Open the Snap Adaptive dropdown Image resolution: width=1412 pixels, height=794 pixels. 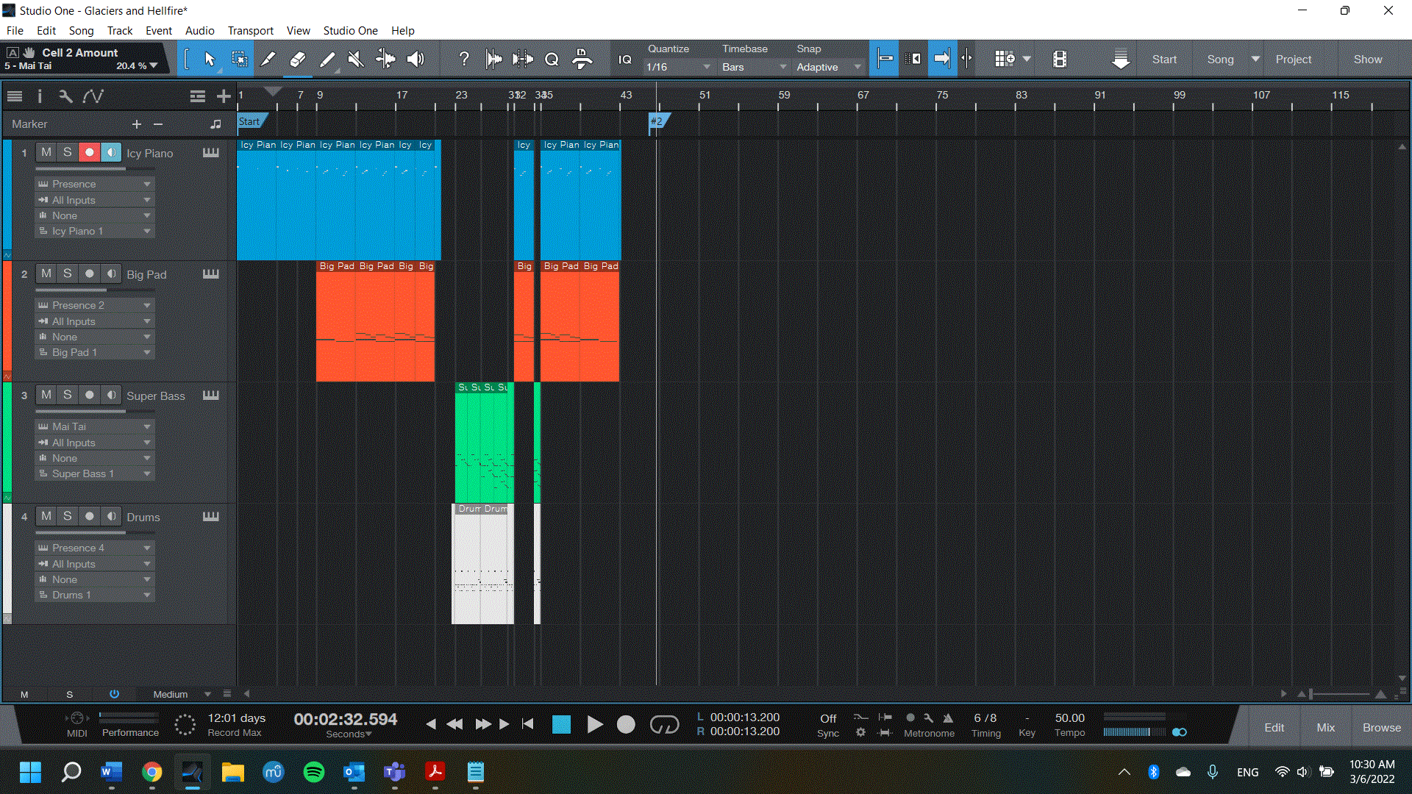(829, 67)
